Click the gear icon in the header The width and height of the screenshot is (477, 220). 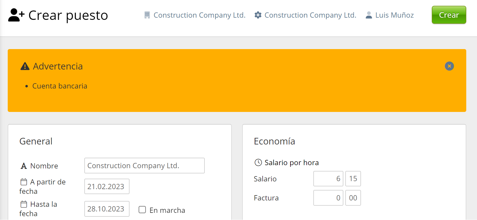tap(258, 15)
